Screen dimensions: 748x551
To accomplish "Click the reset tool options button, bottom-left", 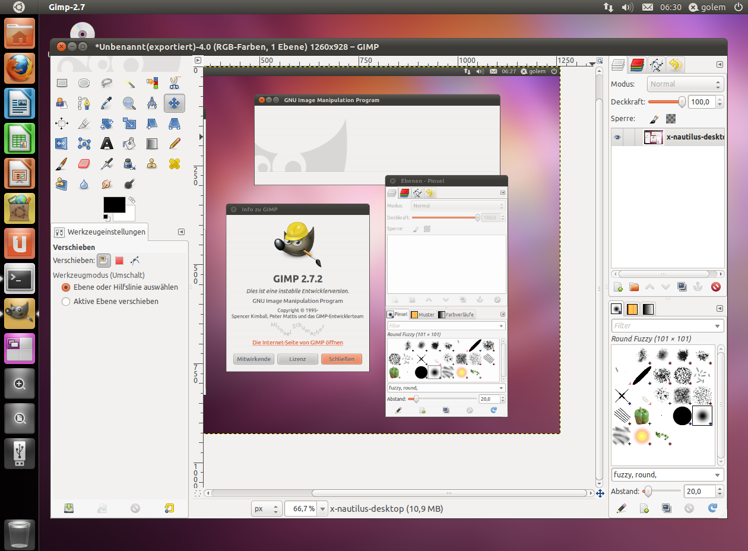I will [x=169, y=508].
